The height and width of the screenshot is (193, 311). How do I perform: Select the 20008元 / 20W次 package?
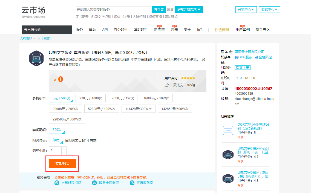coord(65,109)
